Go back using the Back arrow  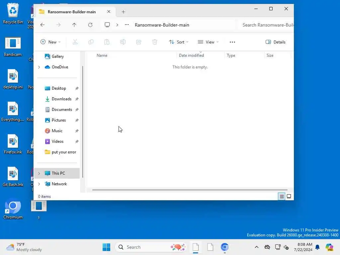pos(42,25)
